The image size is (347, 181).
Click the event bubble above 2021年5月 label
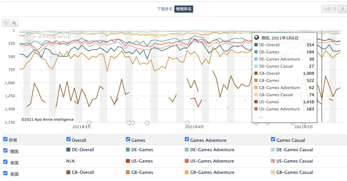click(303, 123)
